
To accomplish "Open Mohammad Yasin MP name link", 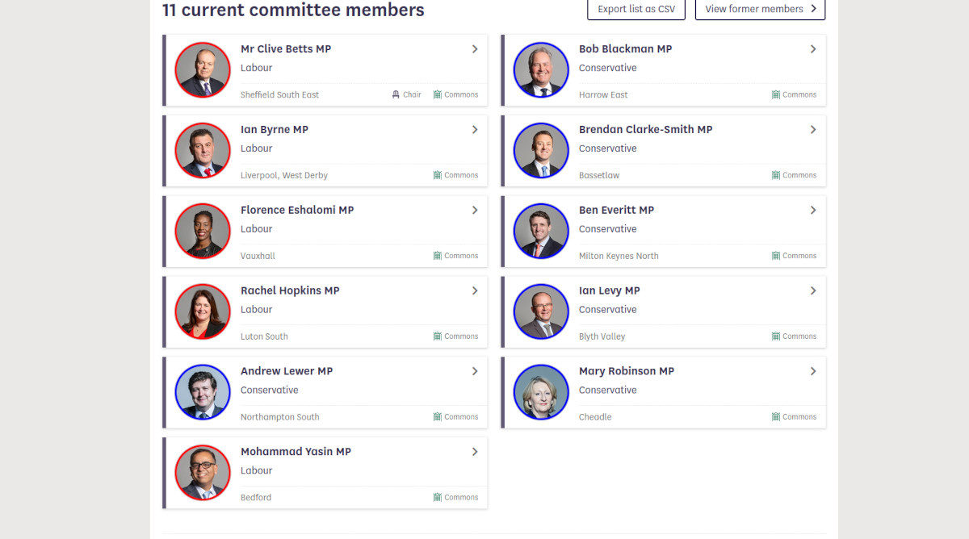I will pos(296,452).
